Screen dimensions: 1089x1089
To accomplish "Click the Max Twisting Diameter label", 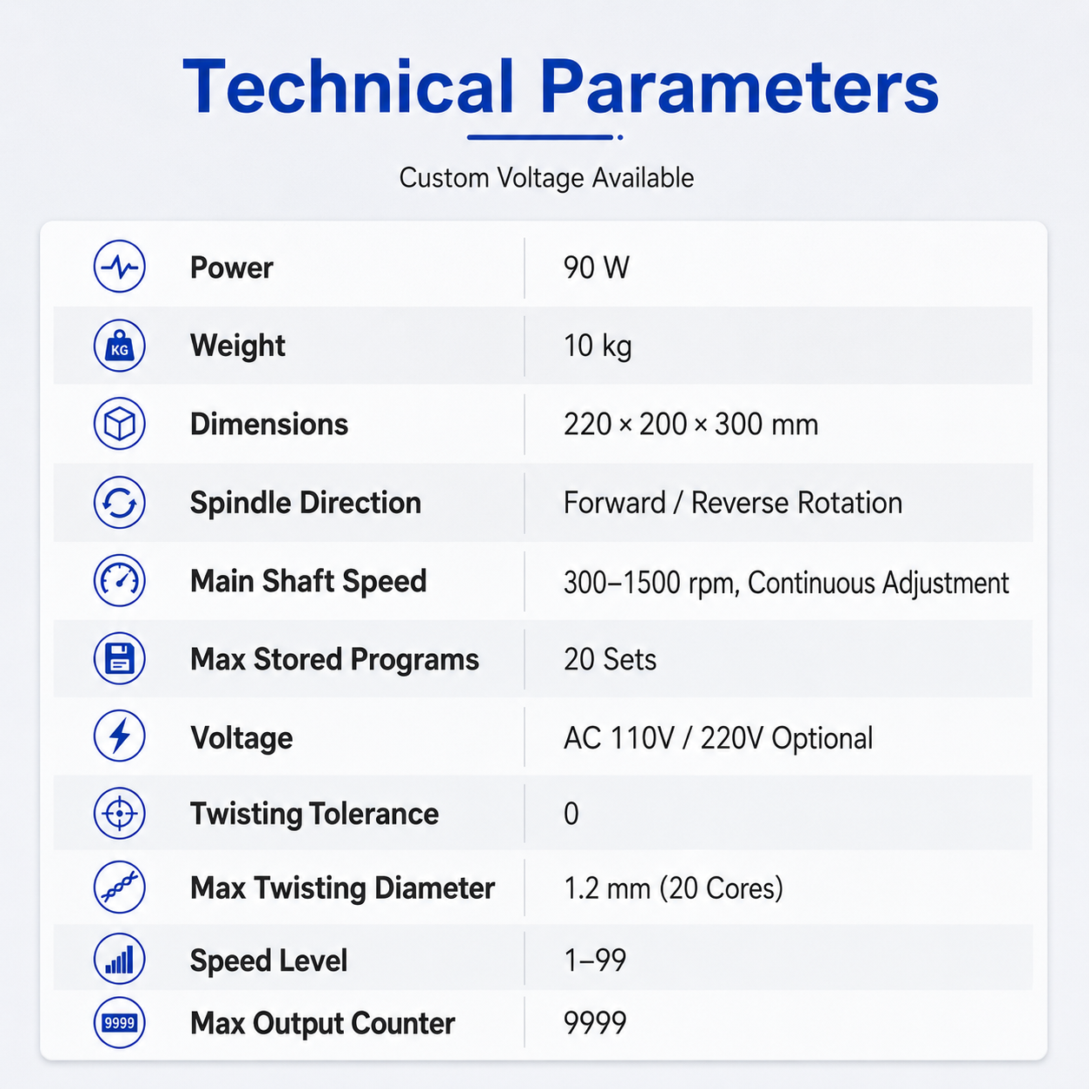I will click(342, 888).
